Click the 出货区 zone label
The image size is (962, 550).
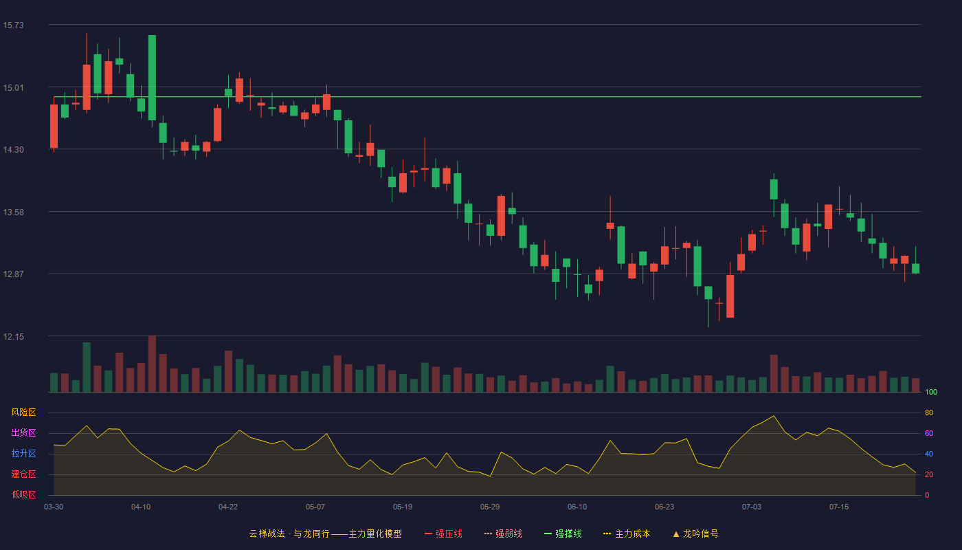(x=23, y=433)
